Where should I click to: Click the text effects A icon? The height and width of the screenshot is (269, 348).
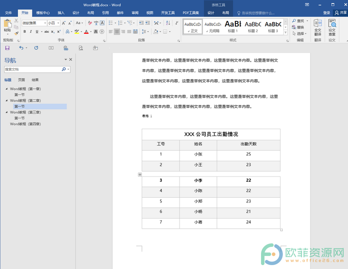coord(67,32)
